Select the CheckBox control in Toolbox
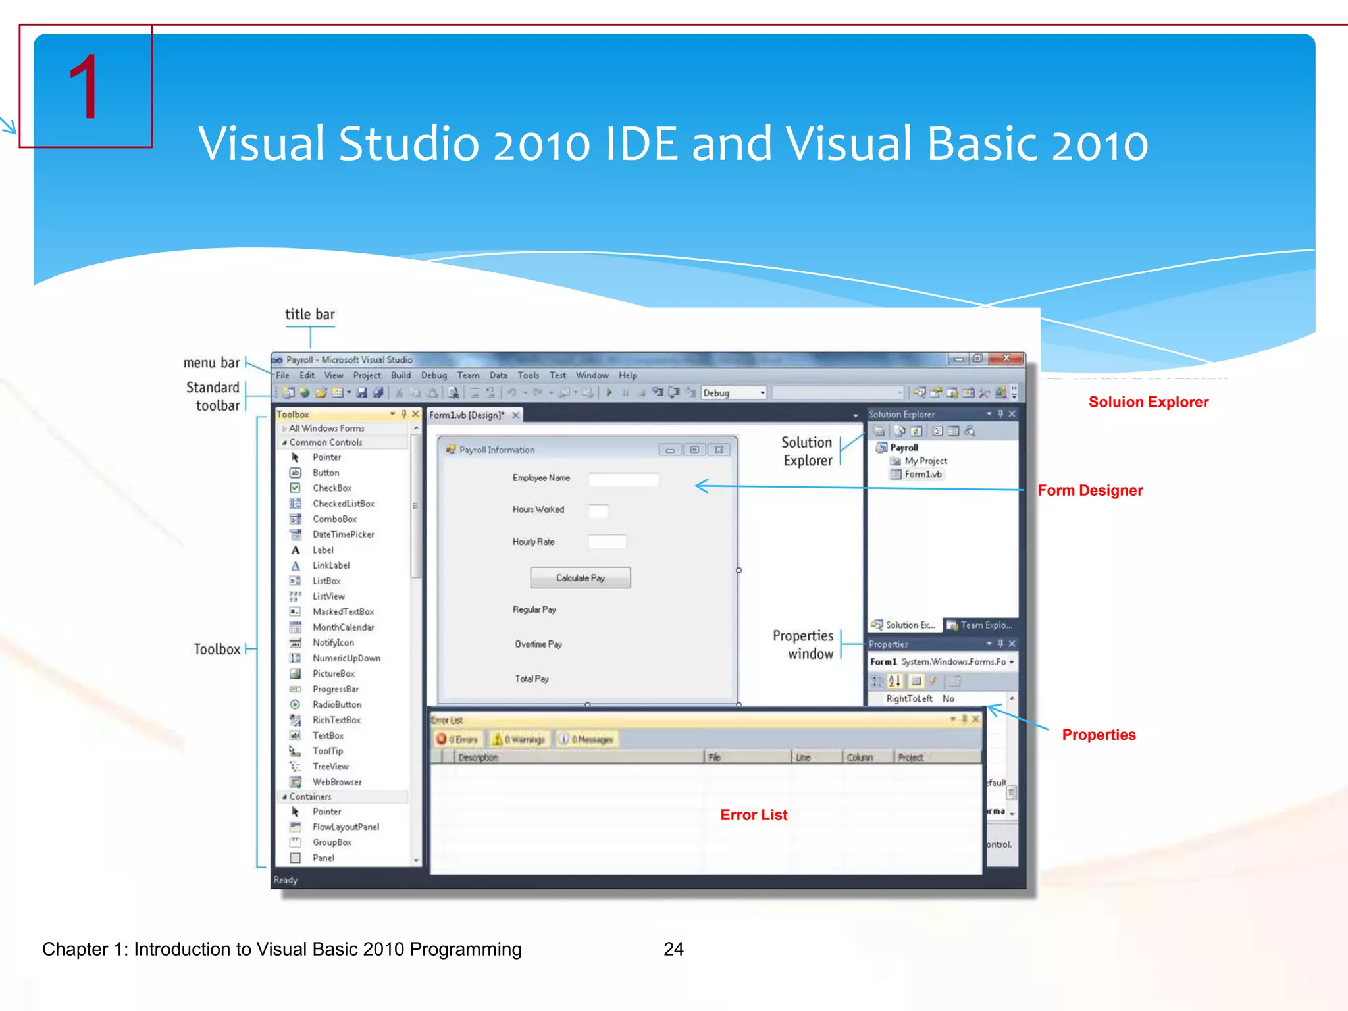 pyautogui.click(x=332, y=488)
